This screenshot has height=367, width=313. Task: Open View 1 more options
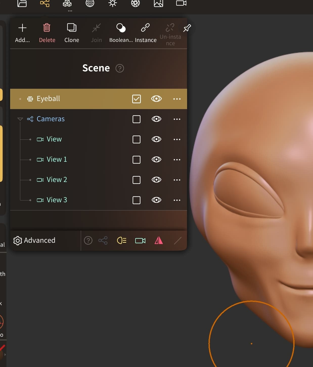click(177, 160)
